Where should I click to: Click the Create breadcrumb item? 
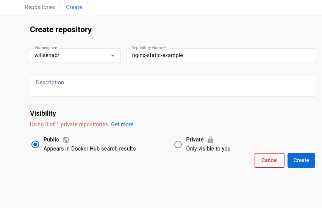pos(74,7)
